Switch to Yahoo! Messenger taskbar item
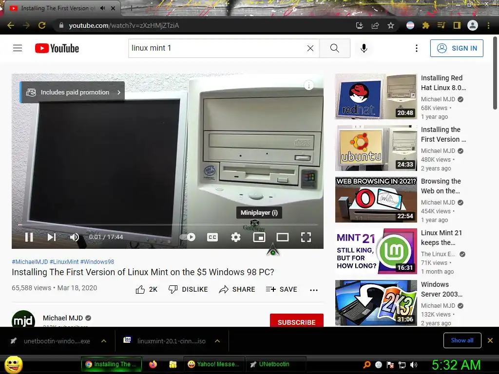Image resolution: width=499 pixels, height=374 pixels. 214,364
